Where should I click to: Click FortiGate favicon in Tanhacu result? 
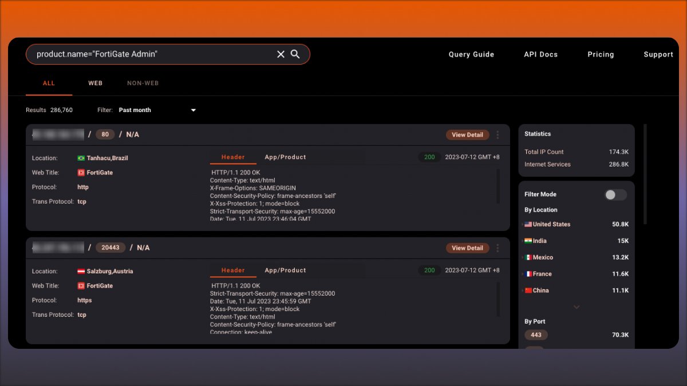coord(81,173)
